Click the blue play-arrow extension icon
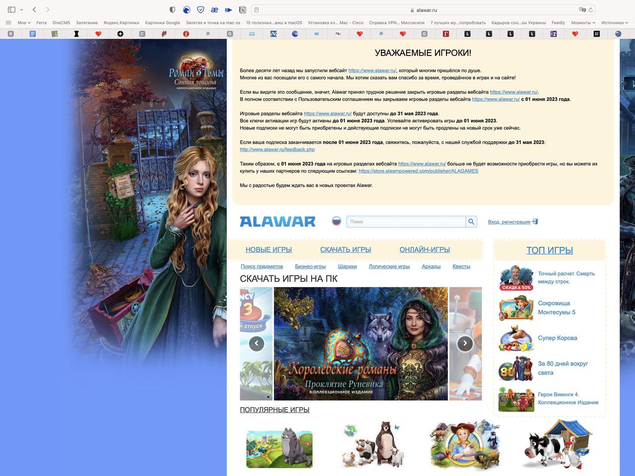Screen dimensions: 635x476 point(228,9)
